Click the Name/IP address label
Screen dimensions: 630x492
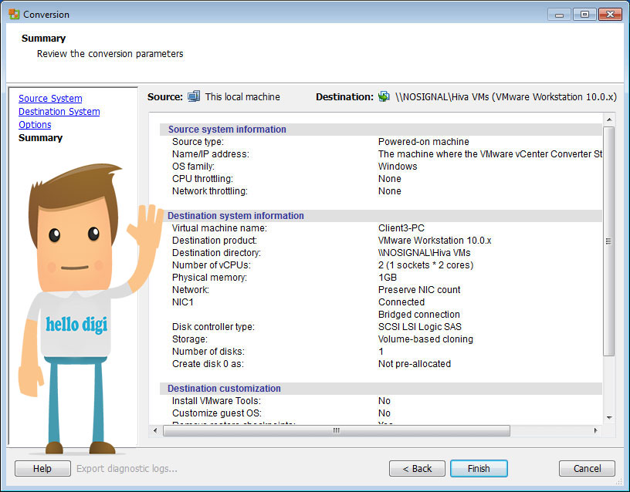tap(211, 154)
